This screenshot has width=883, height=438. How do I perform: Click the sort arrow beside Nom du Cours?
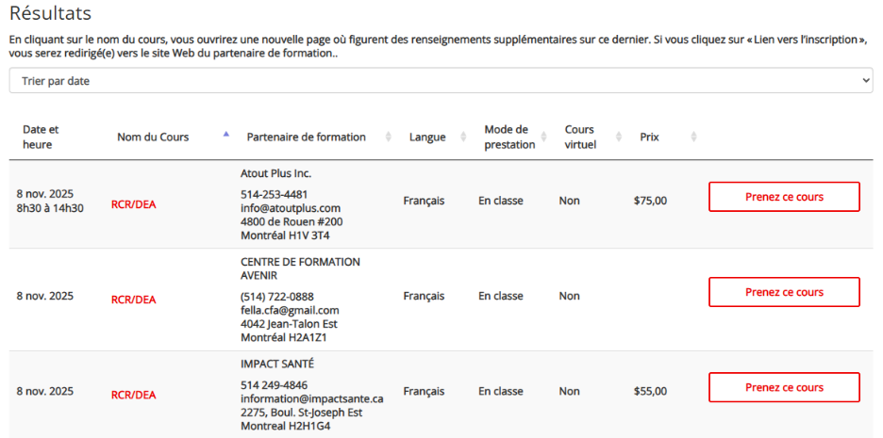coord(225,135)
